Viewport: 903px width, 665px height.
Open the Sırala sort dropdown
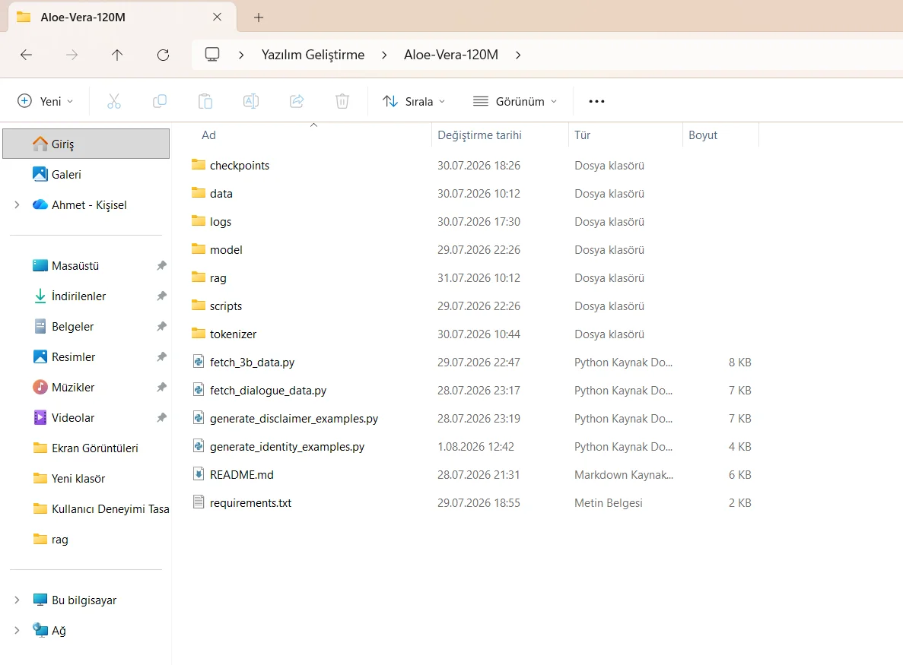[x=414, y=101]
